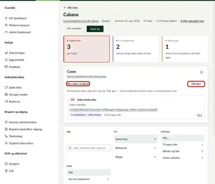
Task: Open Mit dashboard user icon
Action: click(6, 18)
